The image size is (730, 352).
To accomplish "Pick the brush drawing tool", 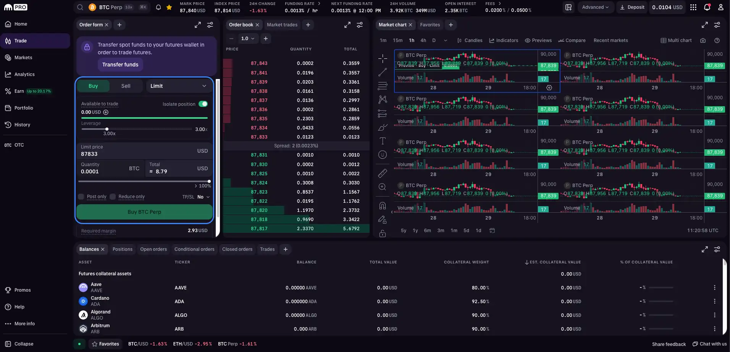I will (383, 127).
